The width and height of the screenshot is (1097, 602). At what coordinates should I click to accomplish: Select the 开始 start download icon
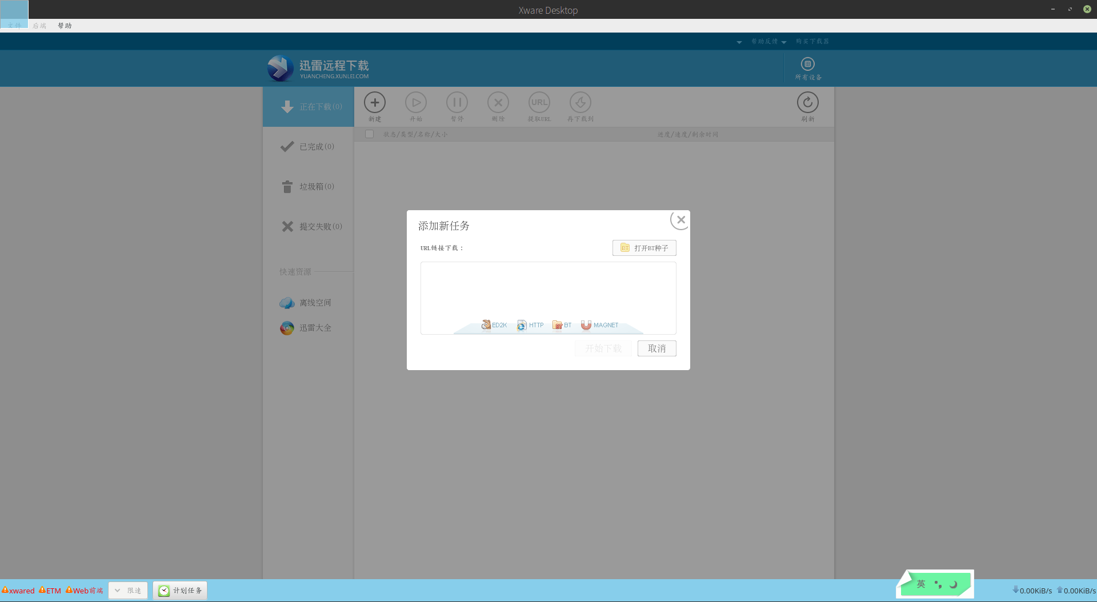tap(416, 103)
